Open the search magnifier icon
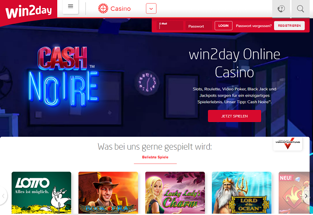Image resolution: width=313 pixels, height=215 pixels. click(300, 9)
